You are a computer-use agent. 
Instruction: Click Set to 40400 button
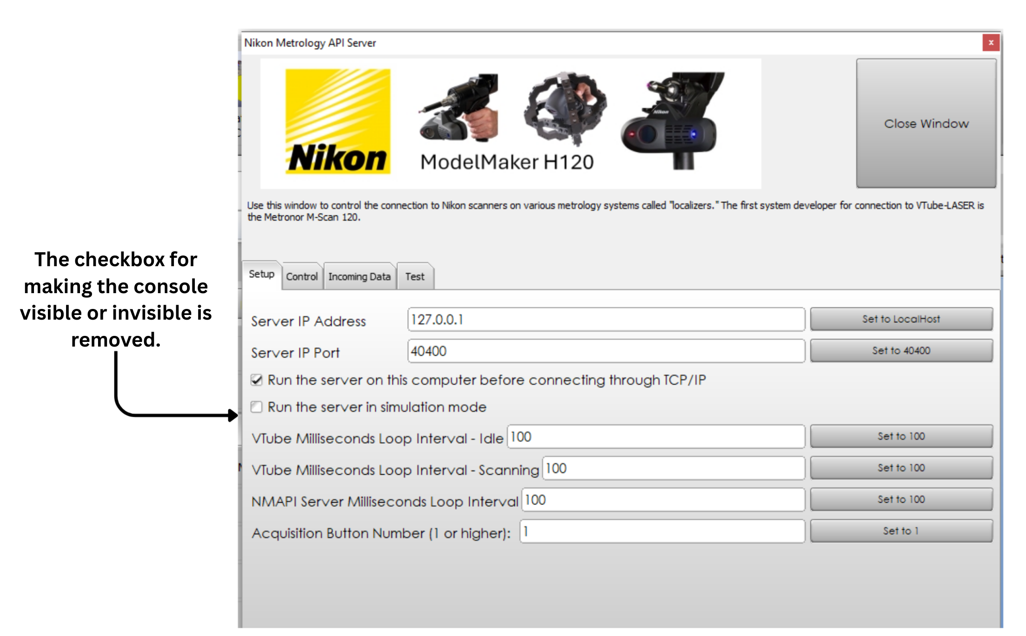point(901,350)
